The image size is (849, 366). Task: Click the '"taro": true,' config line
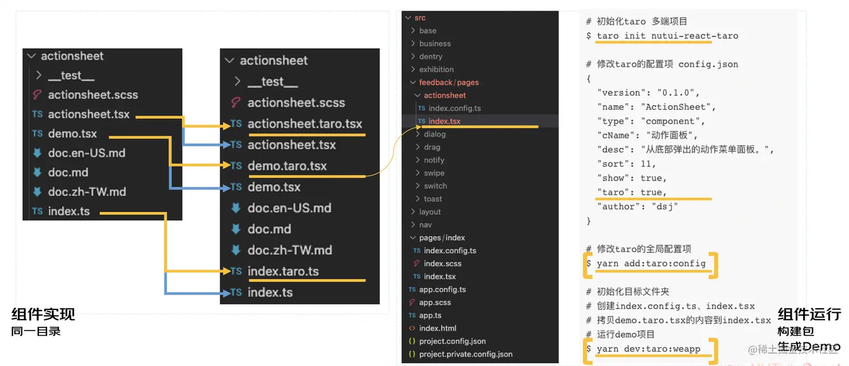point(632,192)
